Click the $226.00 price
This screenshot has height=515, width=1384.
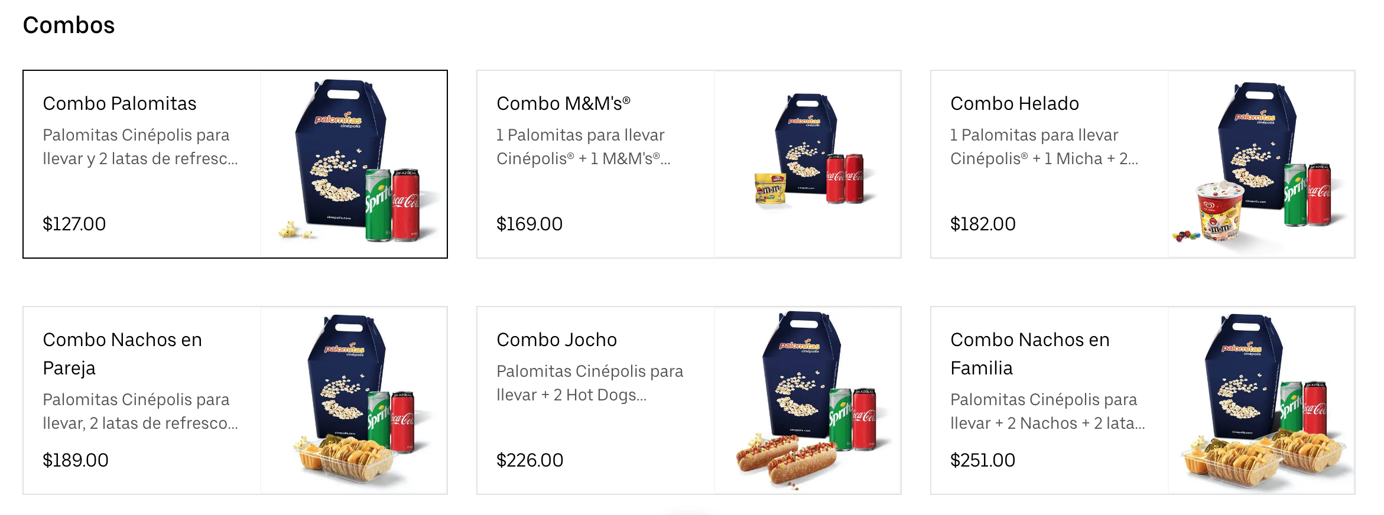click(529, 460)
